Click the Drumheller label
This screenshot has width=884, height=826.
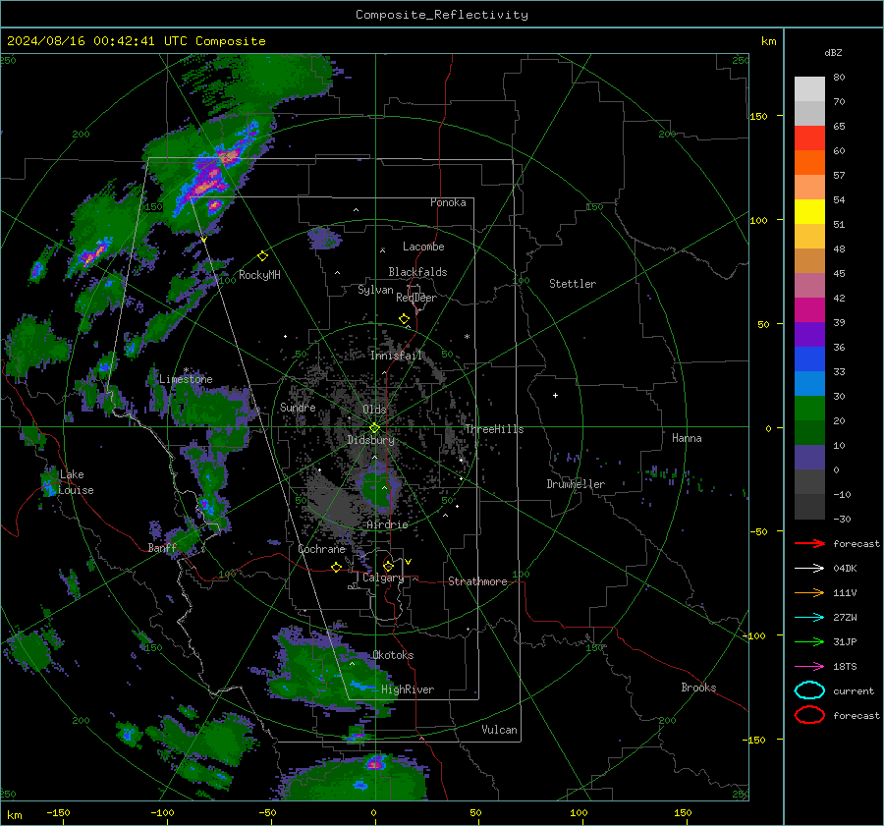tap(576, 484)
